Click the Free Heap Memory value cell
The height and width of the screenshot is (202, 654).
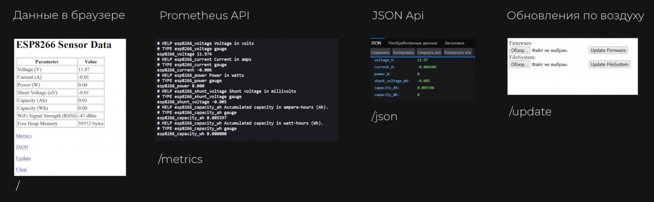tap(91, 124)
